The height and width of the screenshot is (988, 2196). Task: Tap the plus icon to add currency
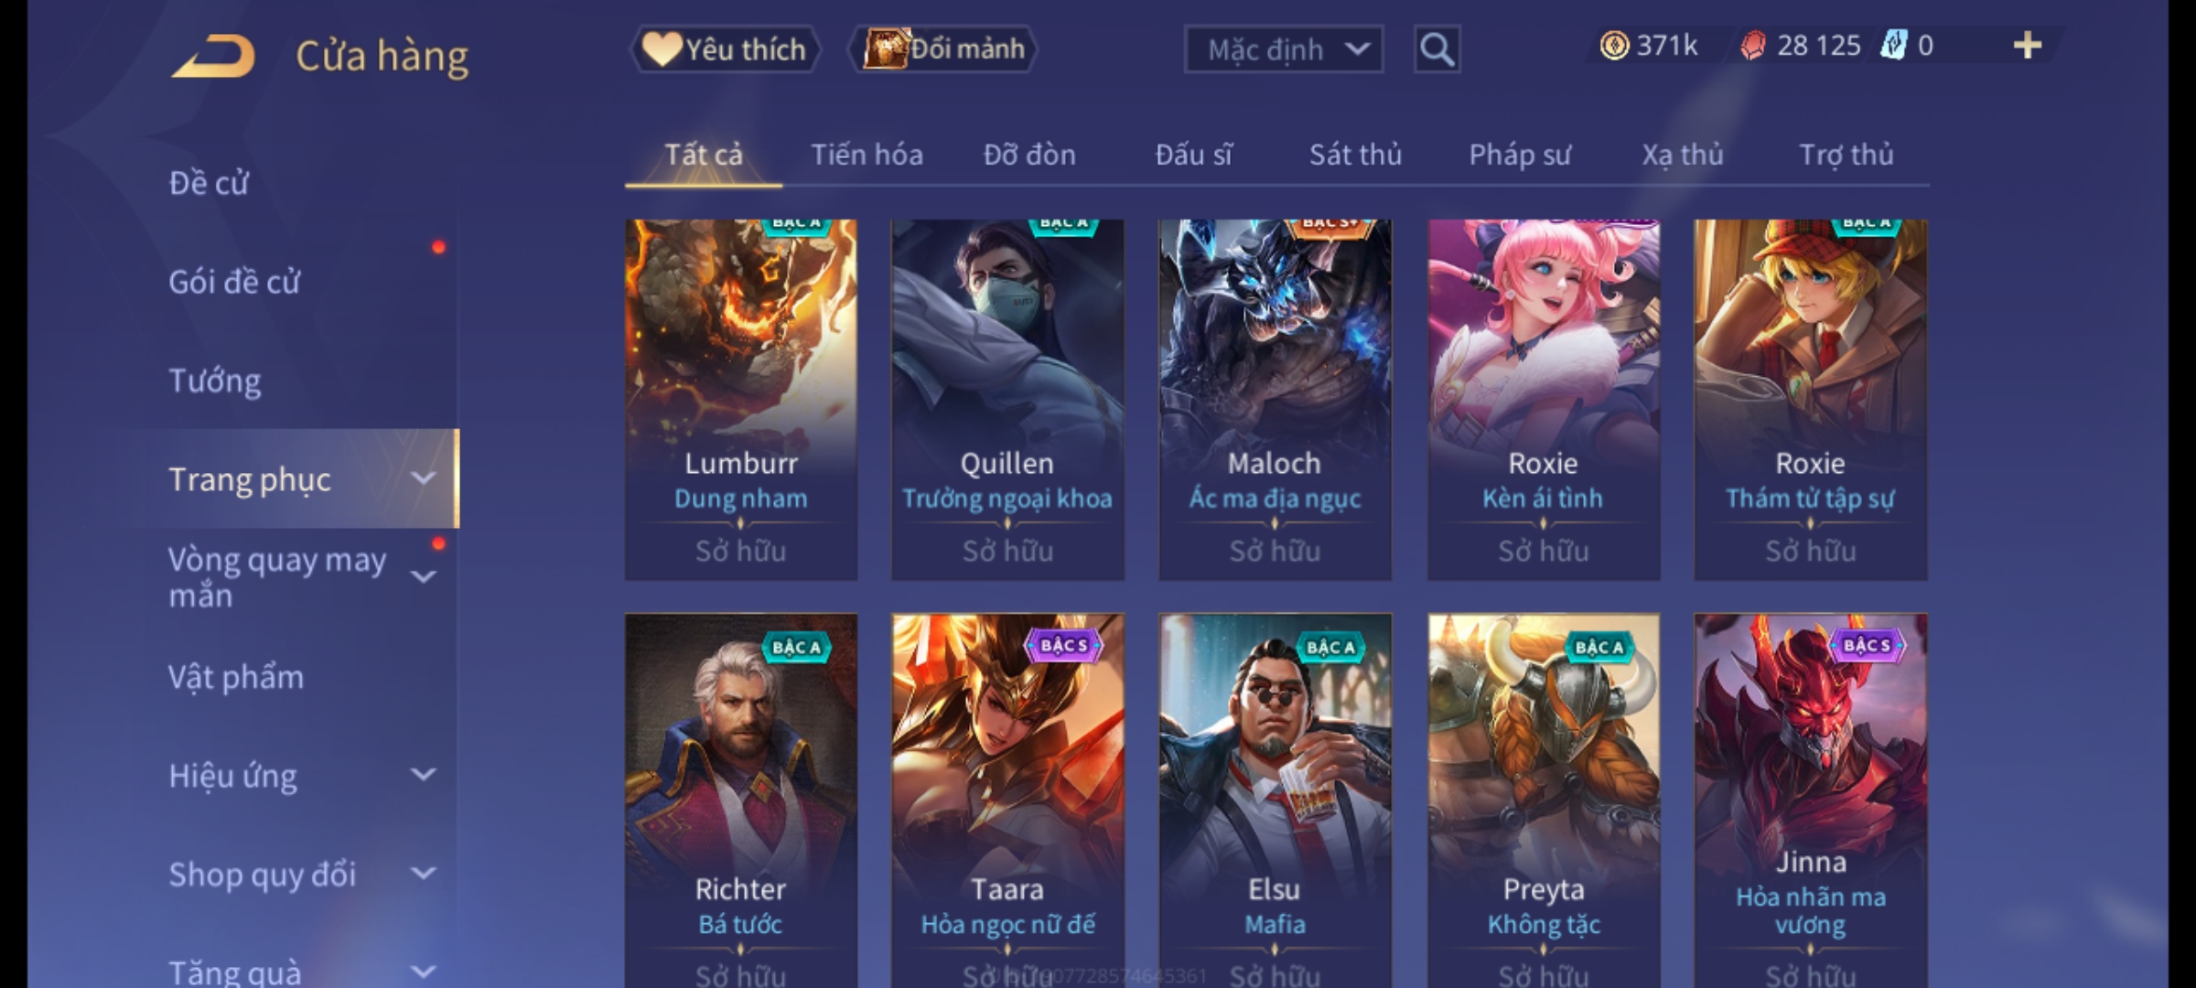[x=2028, y=46]
